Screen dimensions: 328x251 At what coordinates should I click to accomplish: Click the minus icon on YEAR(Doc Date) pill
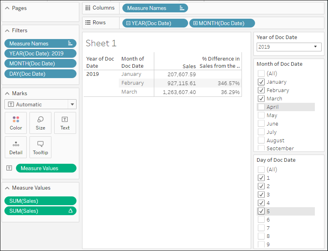(x=128, y=23)
